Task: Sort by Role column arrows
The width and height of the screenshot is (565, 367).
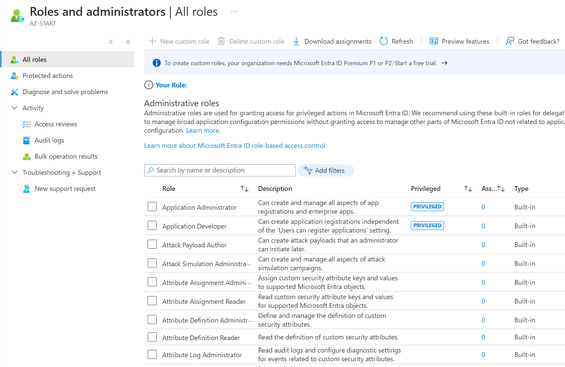Action: (x=244, y=189)
